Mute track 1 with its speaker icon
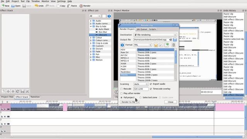Screen dimensions: 247x139 (x=5, y=117)
